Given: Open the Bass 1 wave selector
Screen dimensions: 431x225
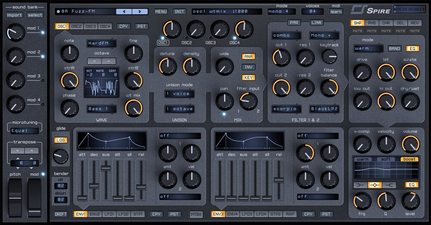Looking at the screenshot, I should (102, 109).
